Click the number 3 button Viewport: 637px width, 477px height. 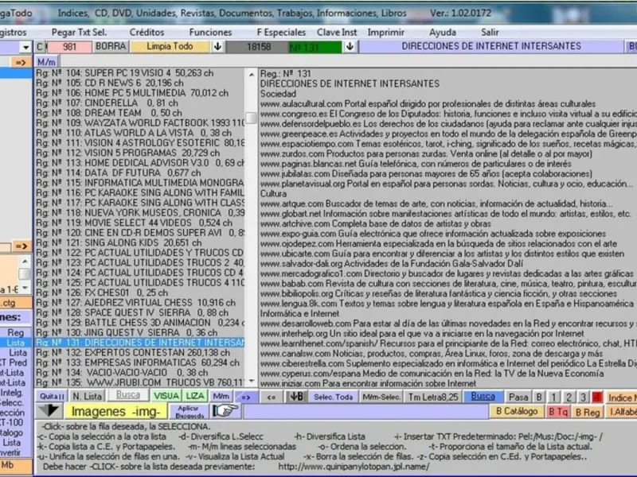tap(584, 397)
